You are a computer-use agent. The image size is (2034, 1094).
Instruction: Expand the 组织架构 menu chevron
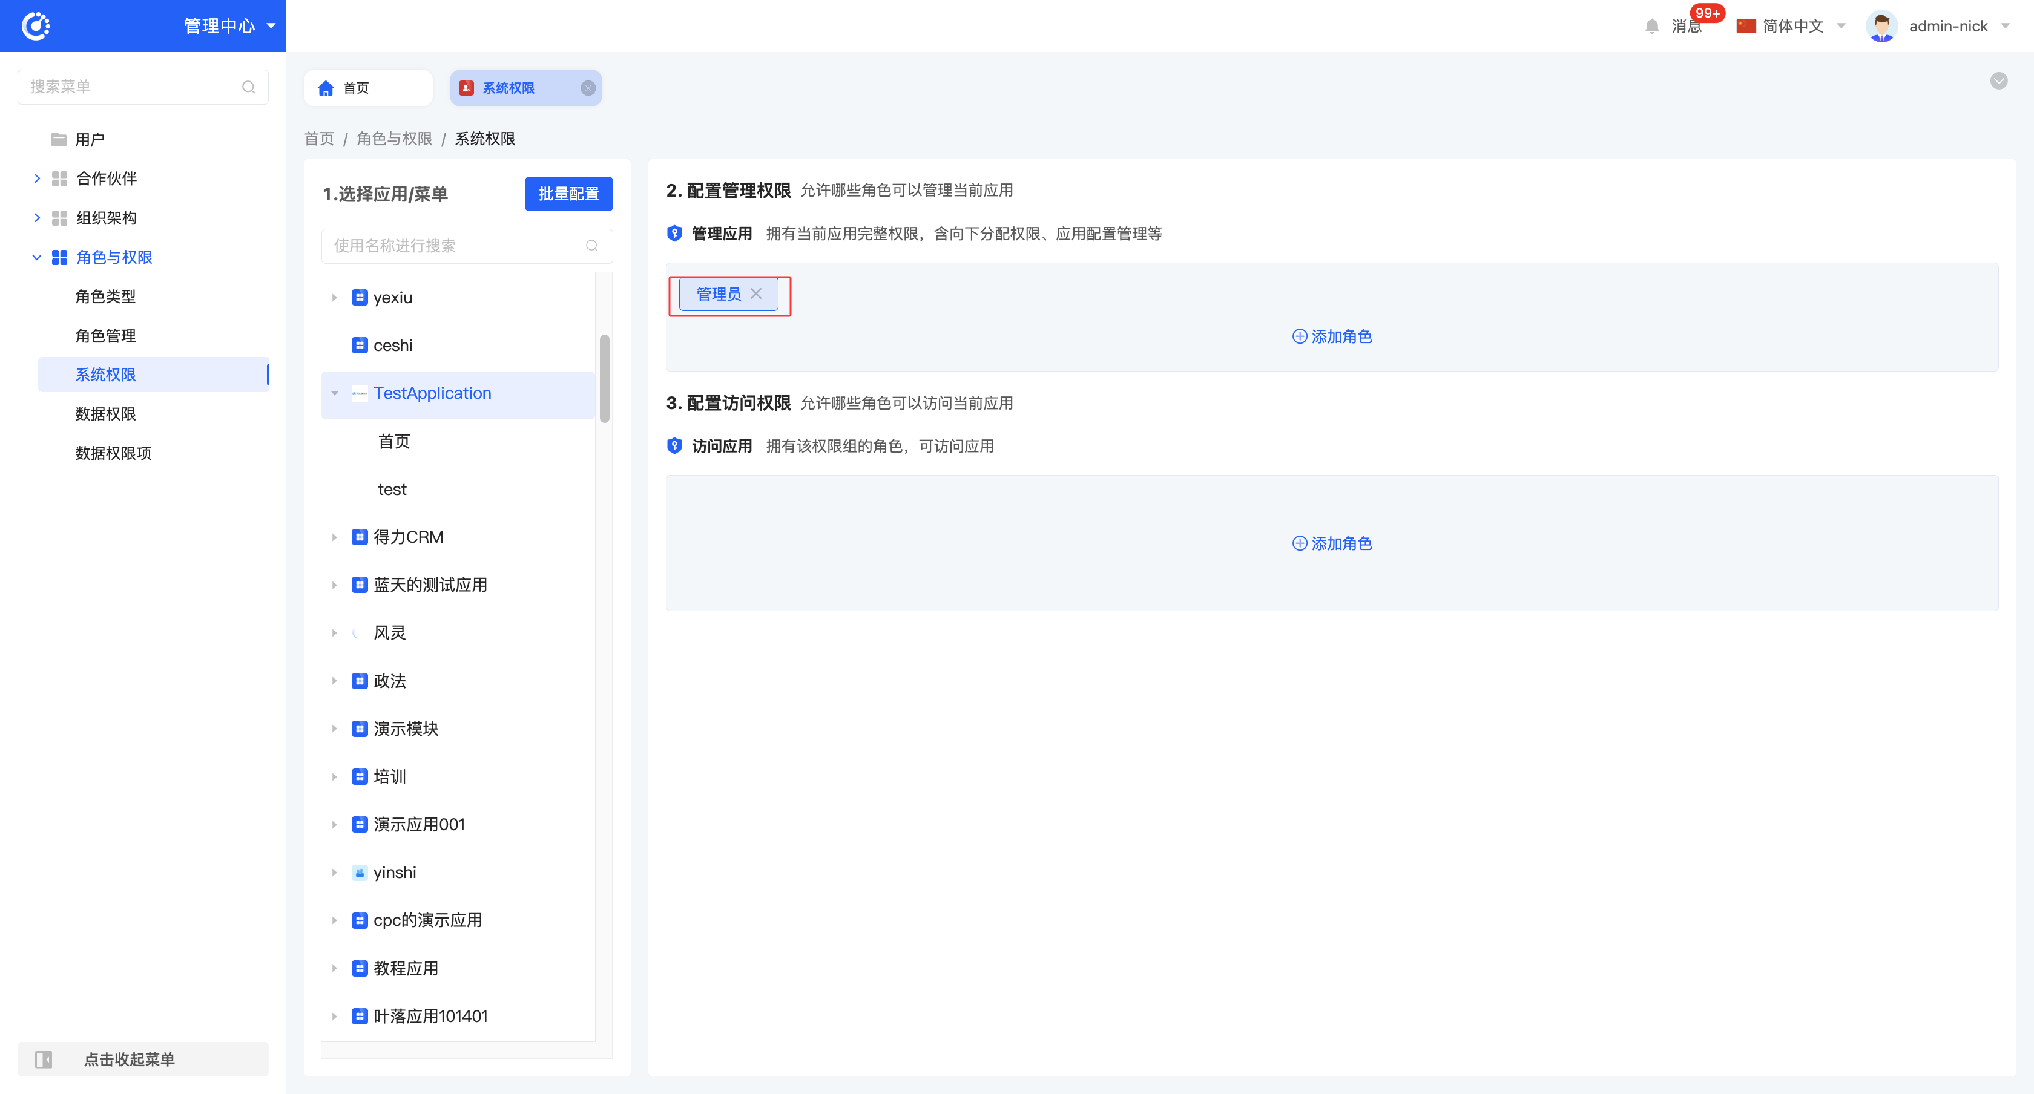pos(37,218)
